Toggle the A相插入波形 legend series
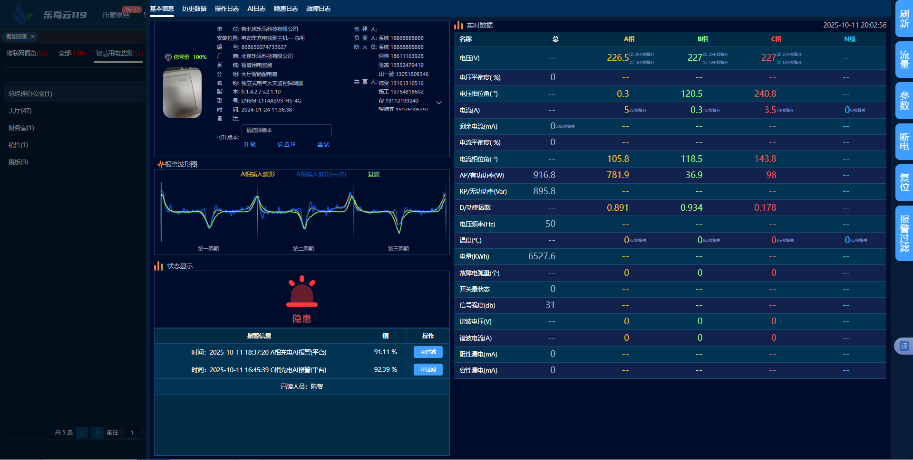913x460 pixels. click(x=258, y=174)
